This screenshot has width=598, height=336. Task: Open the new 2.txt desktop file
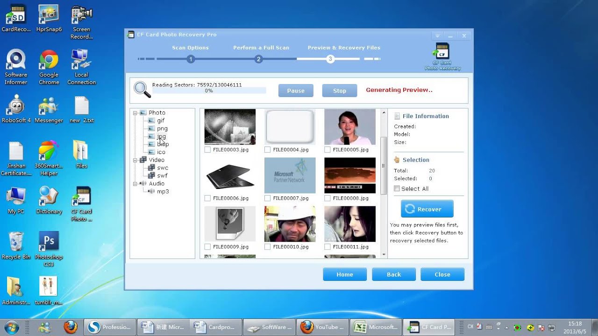tap(81, 109)
